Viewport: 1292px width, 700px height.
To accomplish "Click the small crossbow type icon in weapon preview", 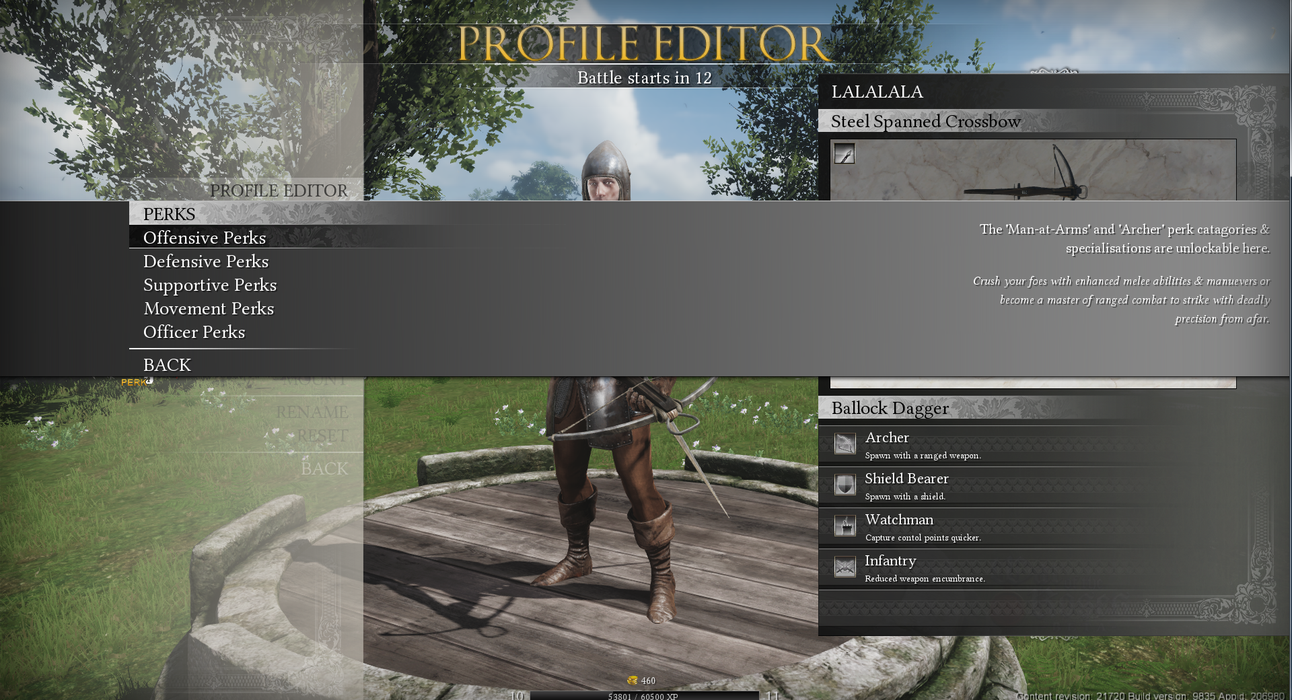I will click(845, 154).
